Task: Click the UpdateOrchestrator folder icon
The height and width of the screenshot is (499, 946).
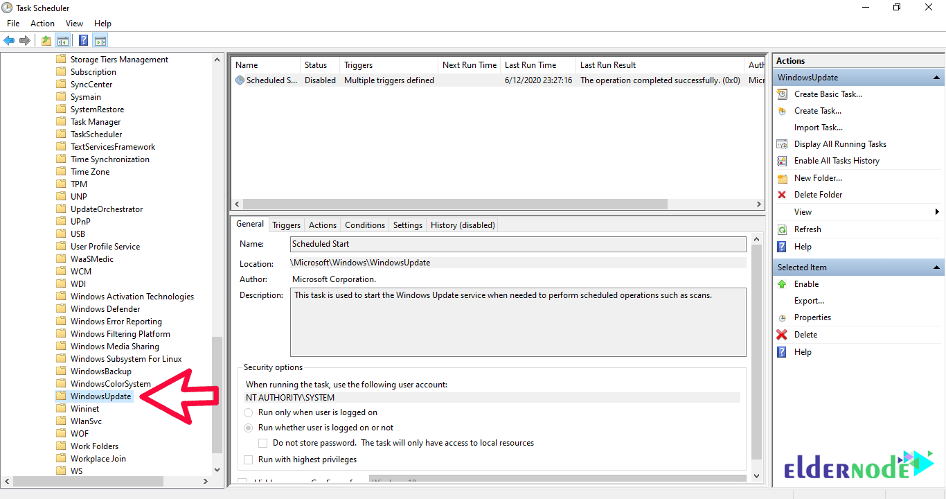Action: [x=61, y=209]
